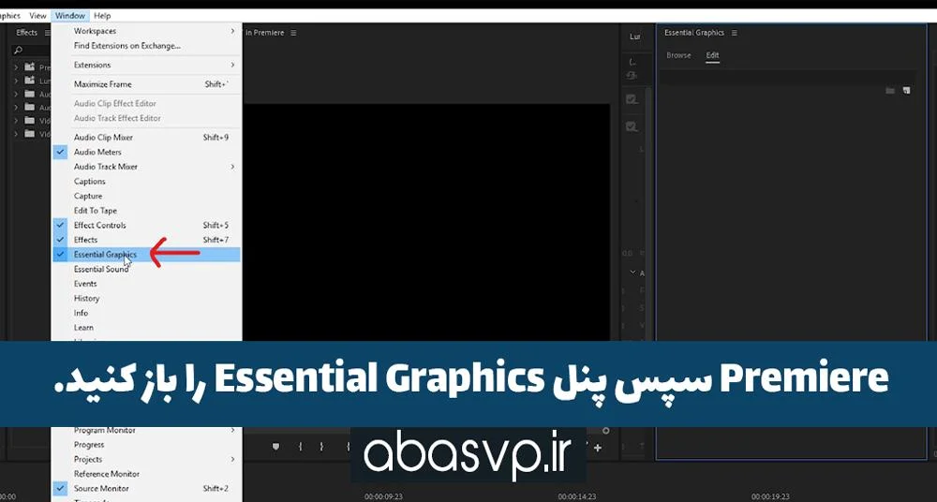The width and height of the screenshot is (937, 502).
Task: Expand the Audio Track Mixer submenu arrow
Action: coord(233,167)
